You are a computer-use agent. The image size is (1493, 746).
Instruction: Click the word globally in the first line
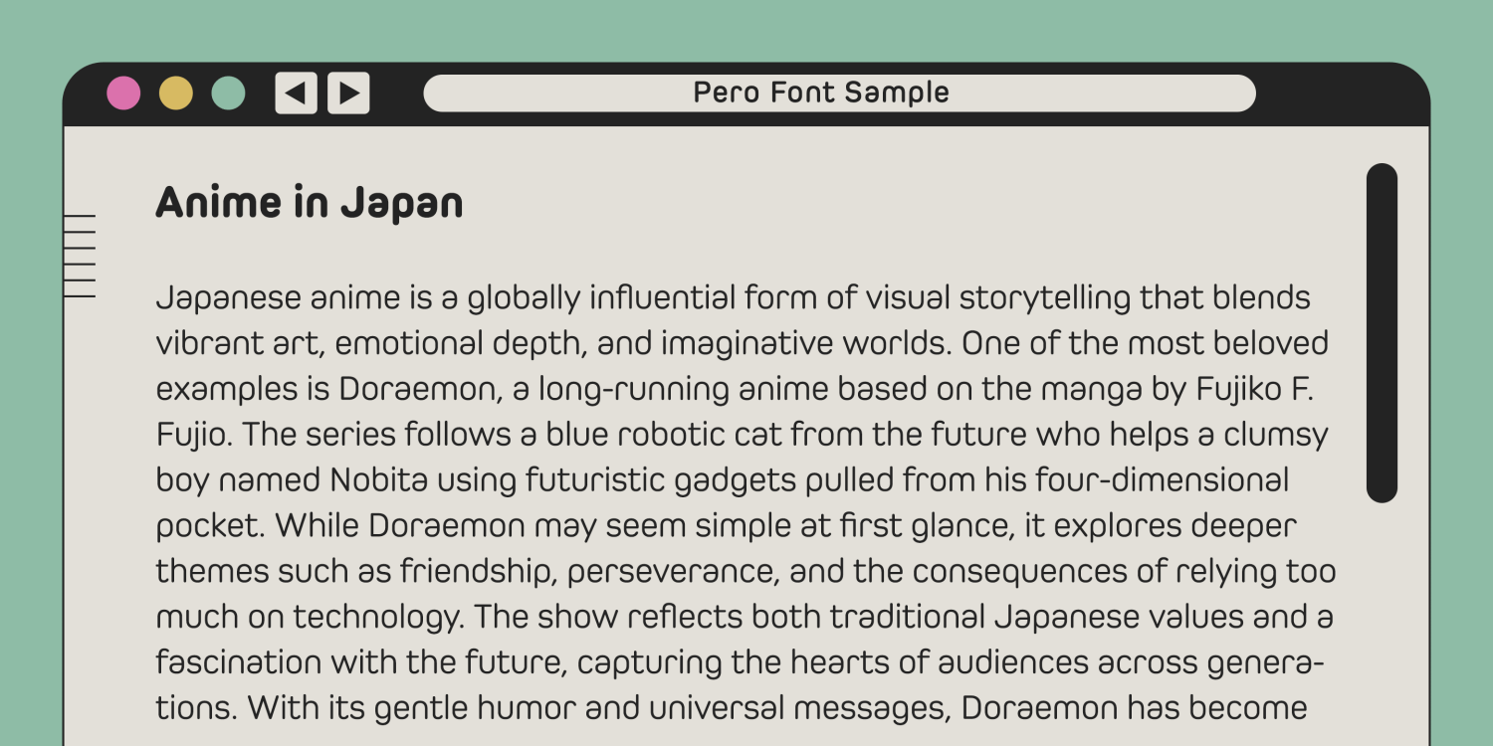[524, 297]
